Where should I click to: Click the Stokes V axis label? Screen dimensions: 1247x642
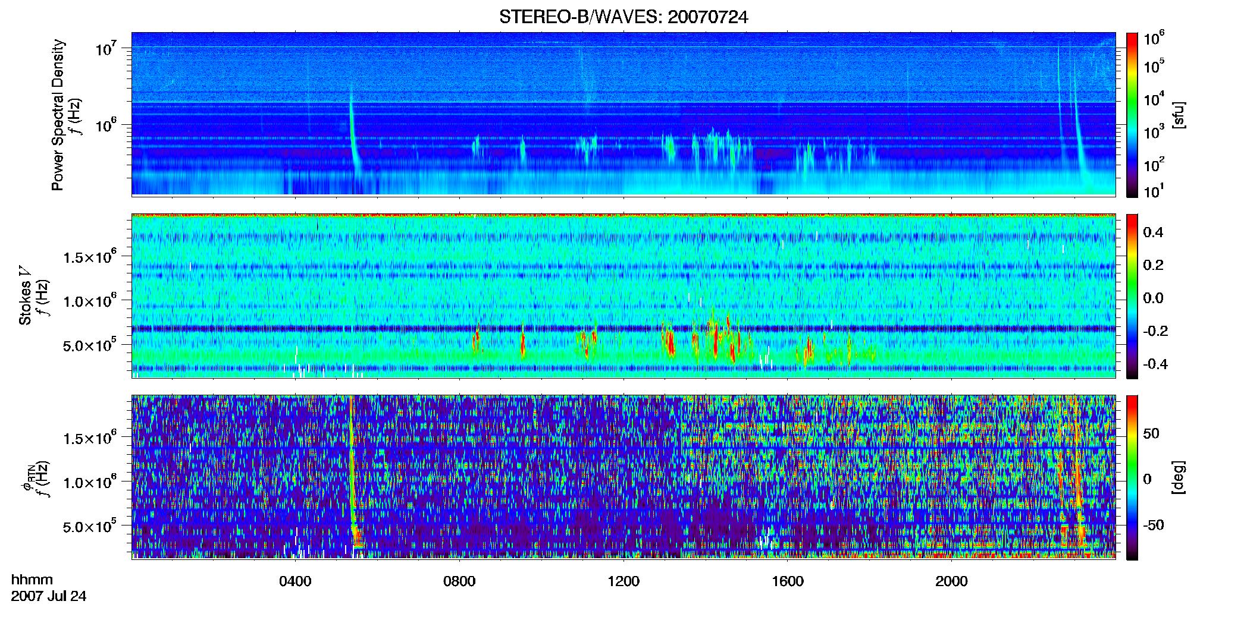pos(25,295)
